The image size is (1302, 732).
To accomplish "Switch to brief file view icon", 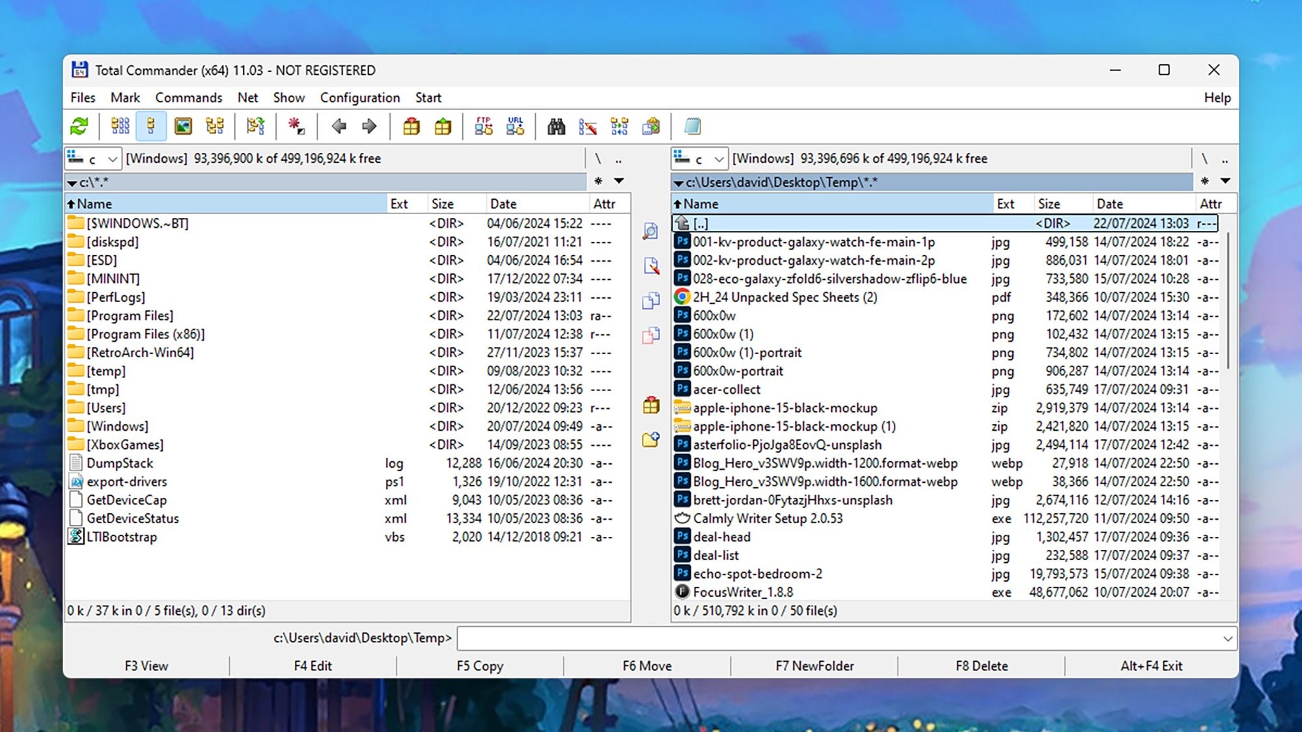I will [120, 126].
